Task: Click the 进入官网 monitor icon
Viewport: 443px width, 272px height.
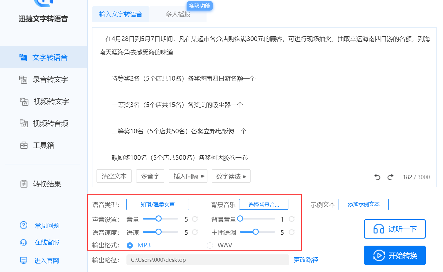Action: coord(23,260)
